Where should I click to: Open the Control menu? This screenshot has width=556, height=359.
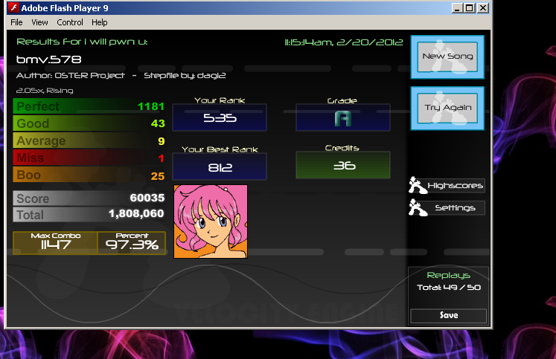point(70,22)
